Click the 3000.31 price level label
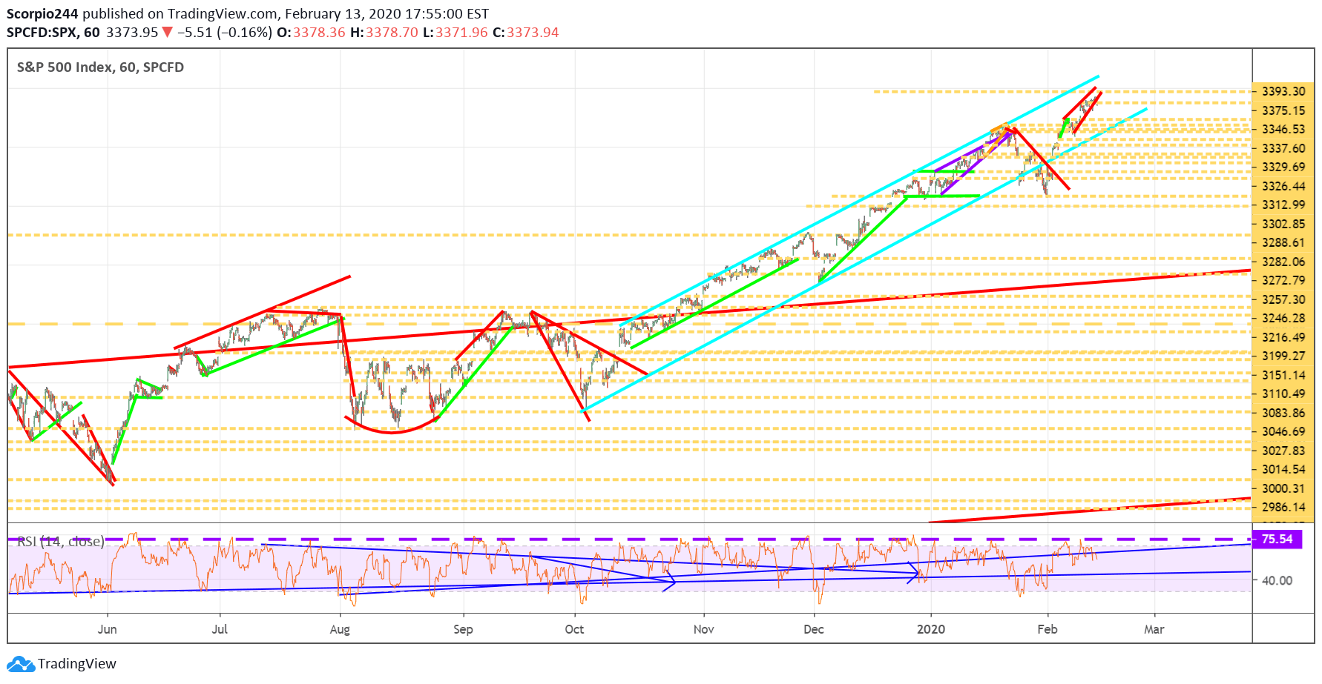The image size is (1322, 684). 1283,489
